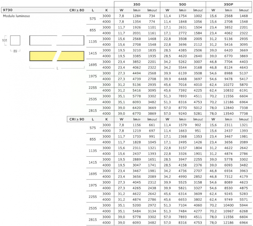Viewport: 253px width, 226px height.
Task: Select the "9240" value under 500
Action: tap(182, 113)
